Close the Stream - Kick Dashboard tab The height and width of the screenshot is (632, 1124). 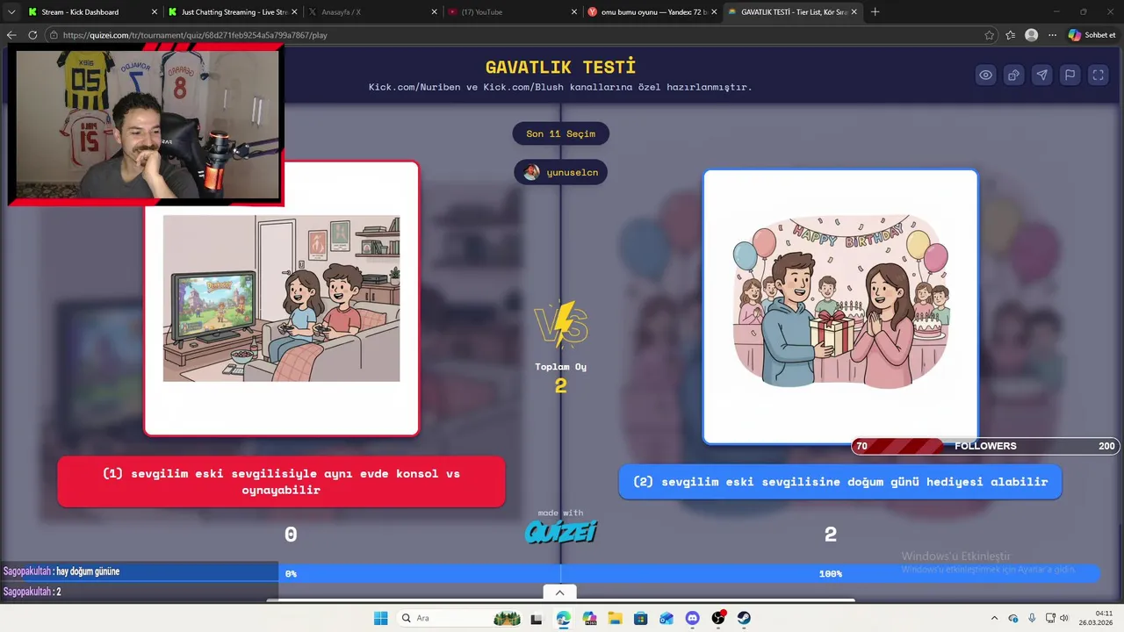pos(155,12)
